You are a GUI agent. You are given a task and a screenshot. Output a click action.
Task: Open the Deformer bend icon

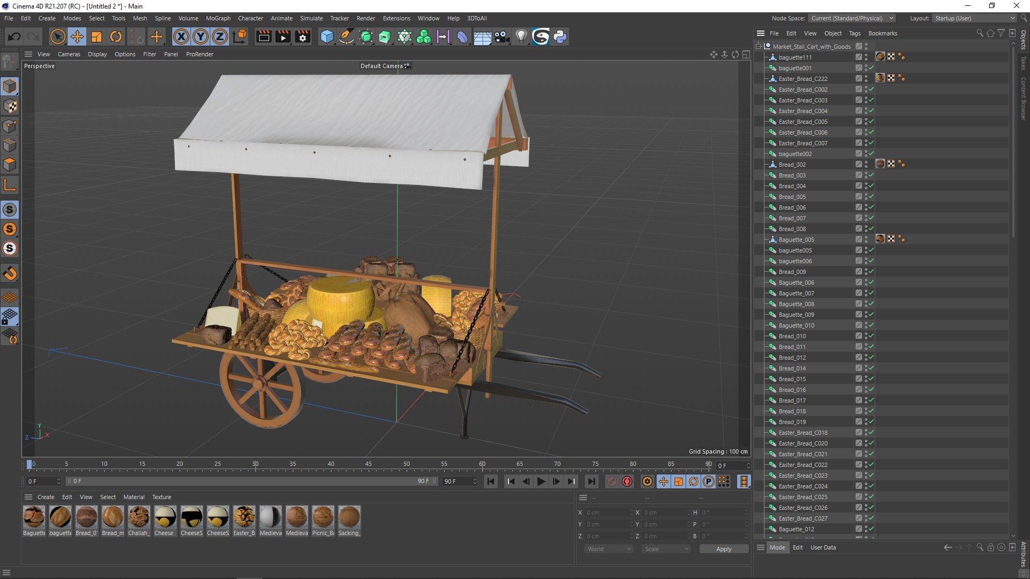coord(462,36)
